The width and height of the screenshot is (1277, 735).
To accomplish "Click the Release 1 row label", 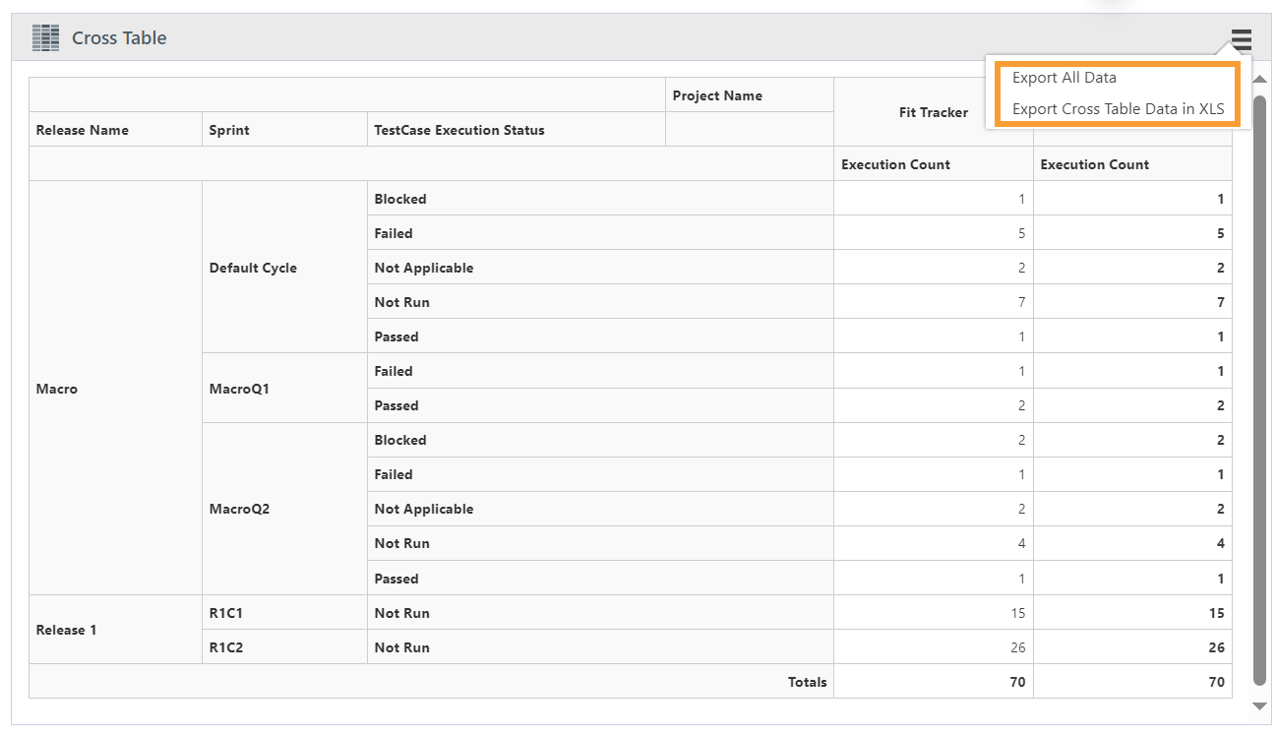I will click(66, 630).
